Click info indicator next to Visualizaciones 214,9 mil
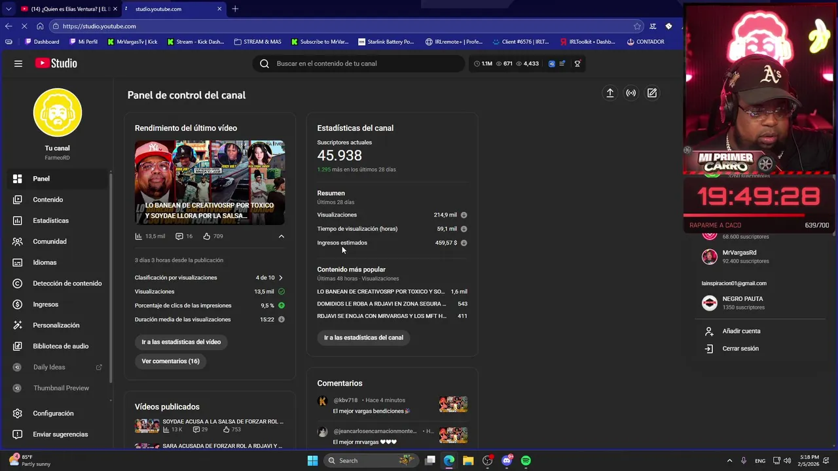The width and height of the screenshot is (838, 471). tap(464, 215)
